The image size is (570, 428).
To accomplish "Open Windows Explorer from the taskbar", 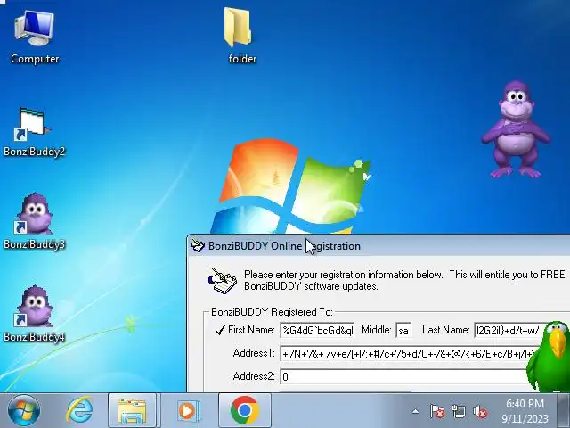I will (132, 410).
